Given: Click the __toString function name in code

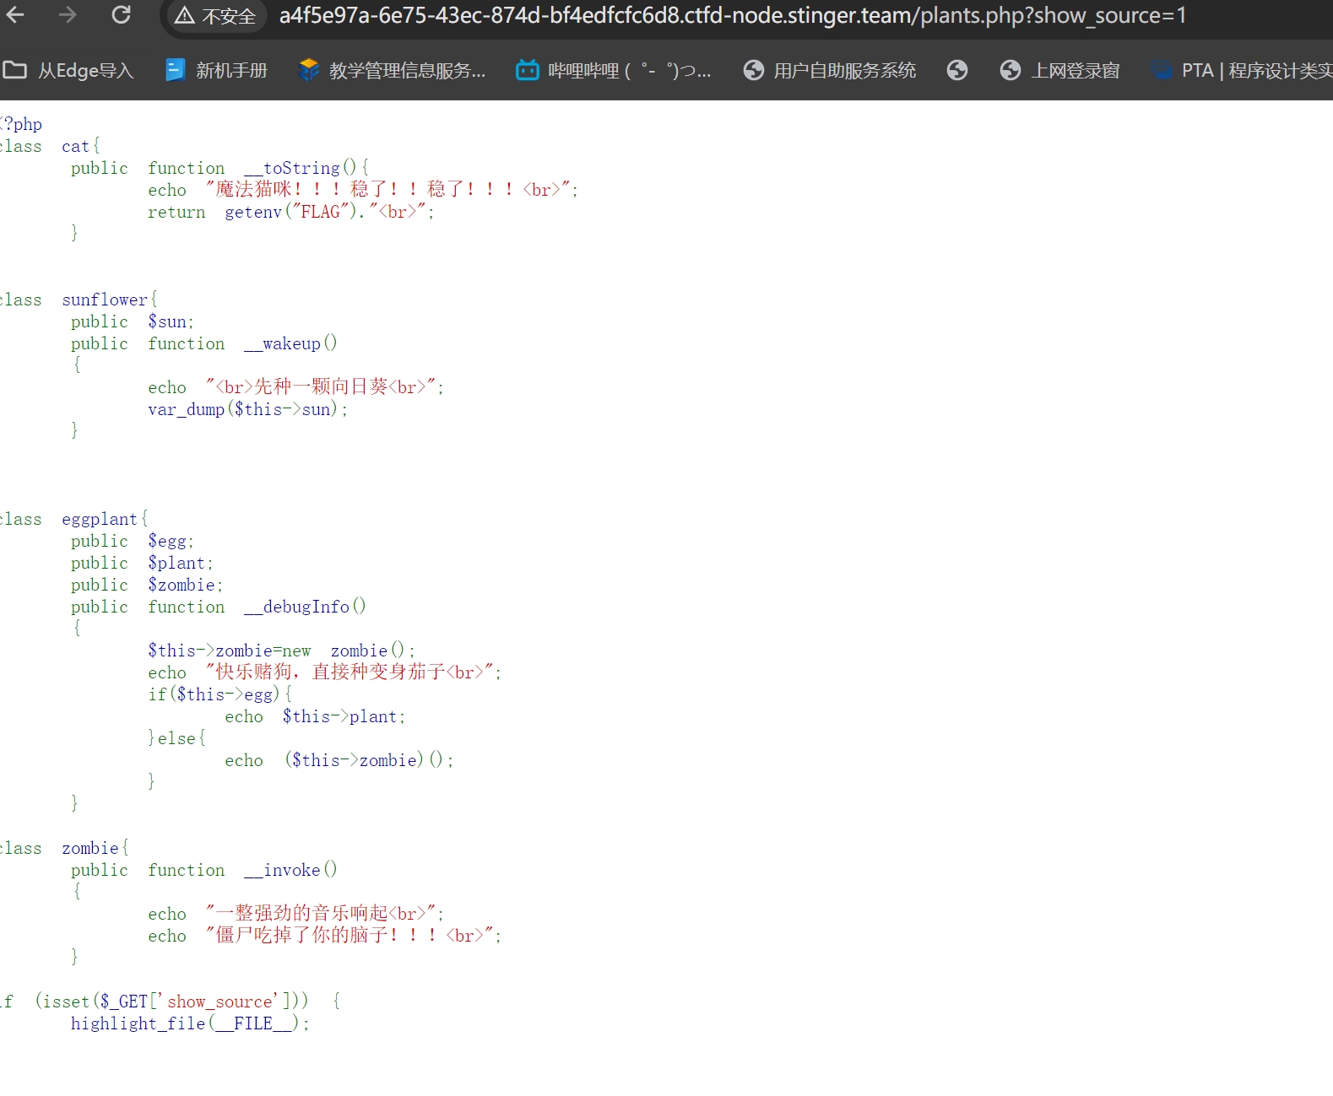Looking at the screenshot, I should tap(292, 168).
